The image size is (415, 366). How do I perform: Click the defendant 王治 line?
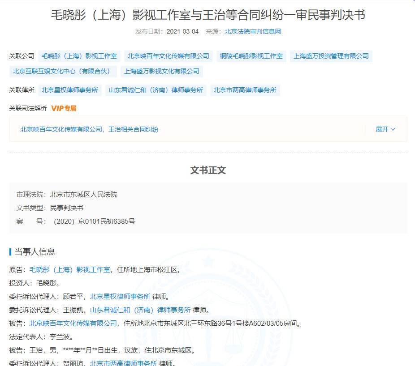pyautogui.click(x=103, y=350)
